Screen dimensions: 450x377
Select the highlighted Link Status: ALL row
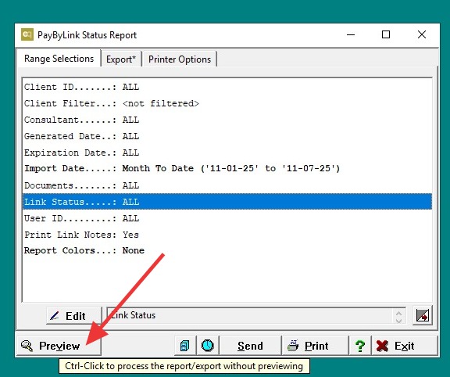pyautogui.click(x=227, y=202)
